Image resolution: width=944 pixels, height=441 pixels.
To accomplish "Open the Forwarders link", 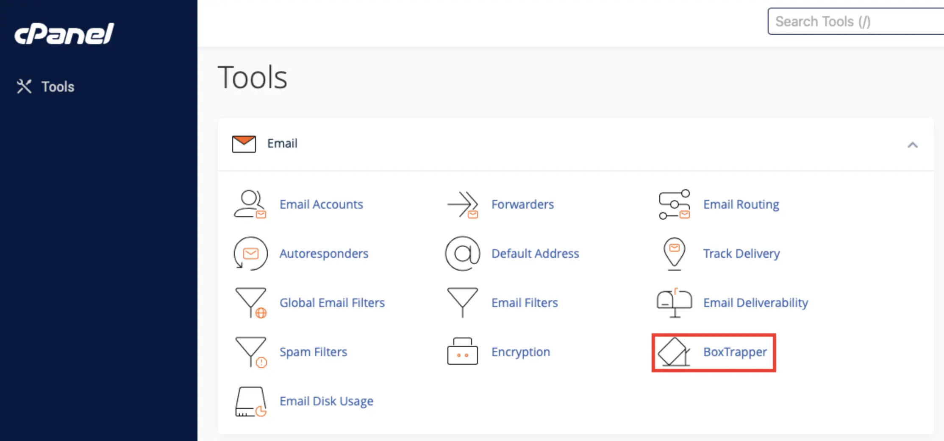I will [x=522, y=204].
